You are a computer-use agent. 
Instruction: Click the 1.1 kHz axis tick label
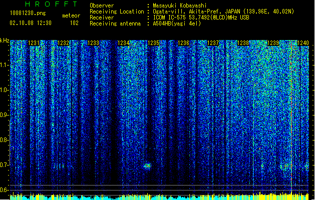[x=4, y=65]
